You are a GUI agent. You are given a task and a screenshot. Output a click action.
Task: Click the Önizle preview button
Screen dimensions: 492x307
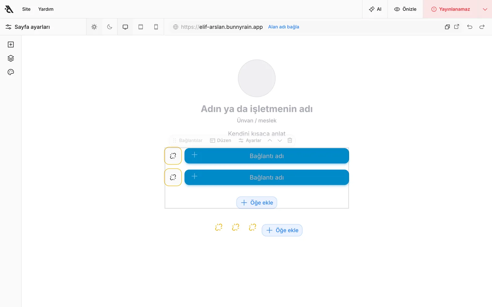(x=405, y=9)
